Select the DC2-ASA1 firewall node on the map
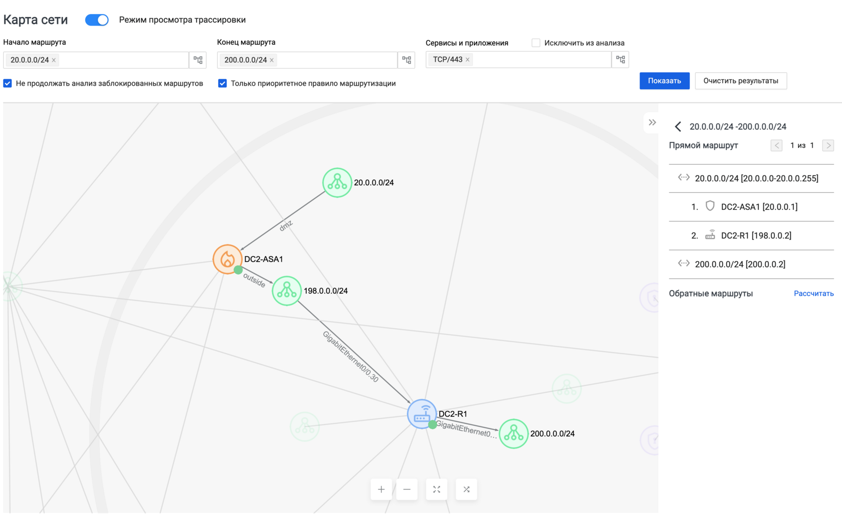This screenshot has height=517, width=842. [228, 259]
